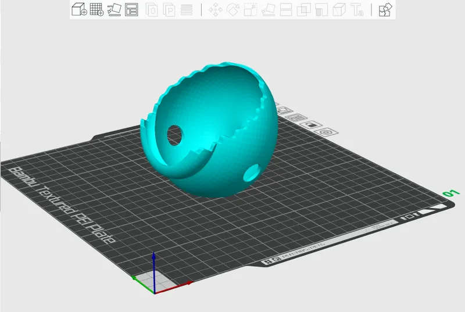Choose the Lay on Face tool
Viewport: 465px width, 312px height.
(x=269, y=9)
